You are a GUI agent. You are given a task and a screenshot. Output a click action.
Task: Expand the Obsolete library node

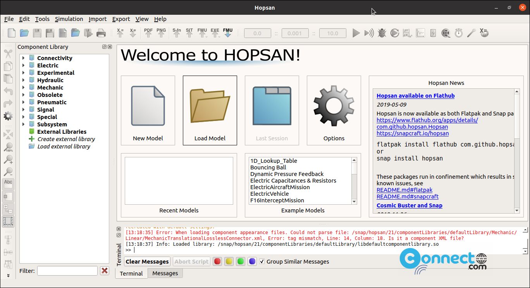click(x=23, y=95)
